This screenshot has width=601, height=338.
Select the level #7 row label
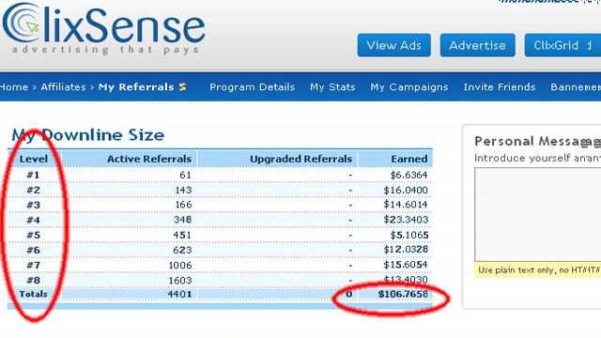click(34, 265)
